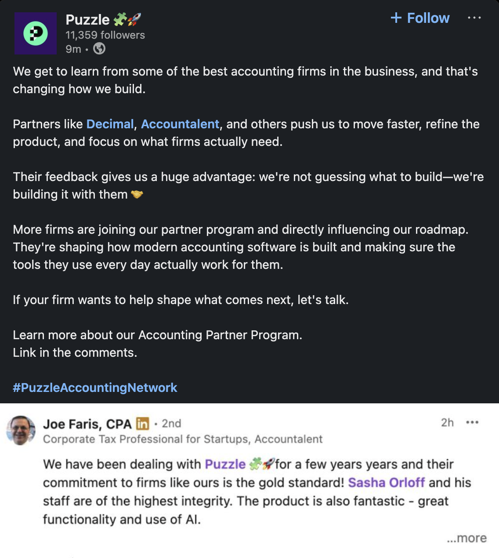
Task: Expand the comment with "...more"
Action: [466, 538]
